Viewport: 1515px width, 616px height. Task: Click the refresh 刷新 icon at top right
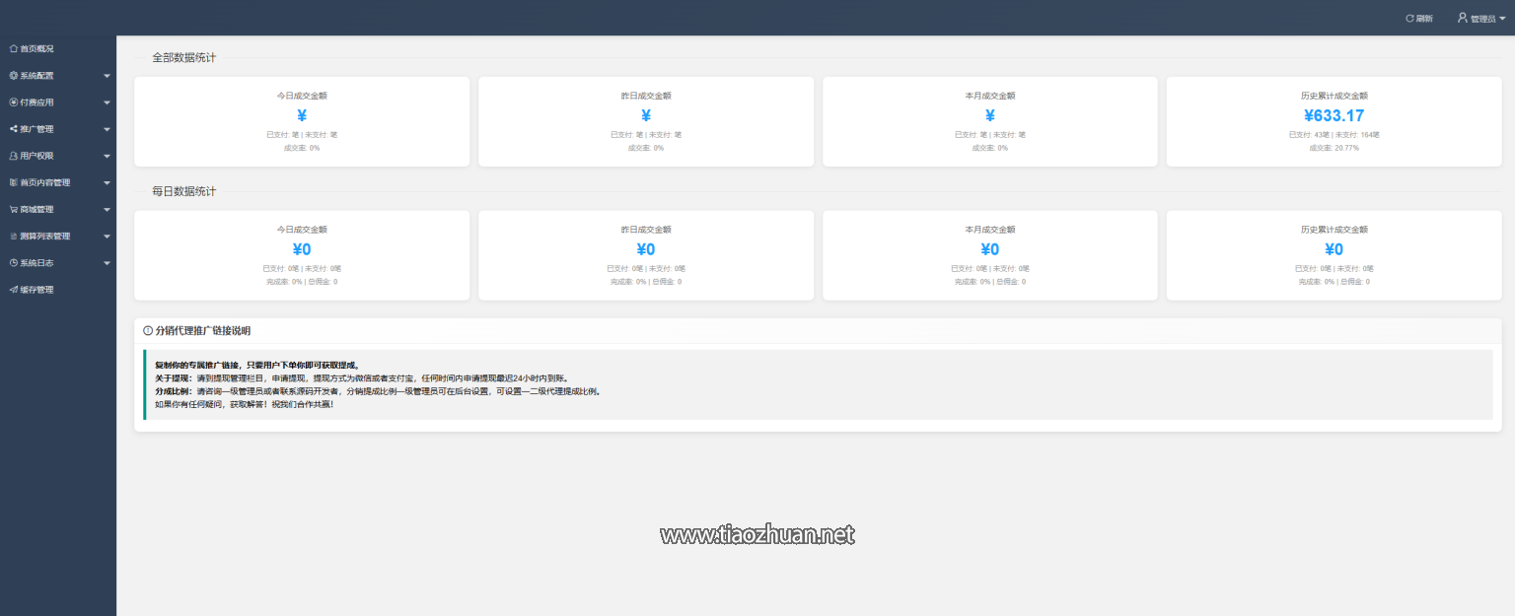[x=1408, y=17]
